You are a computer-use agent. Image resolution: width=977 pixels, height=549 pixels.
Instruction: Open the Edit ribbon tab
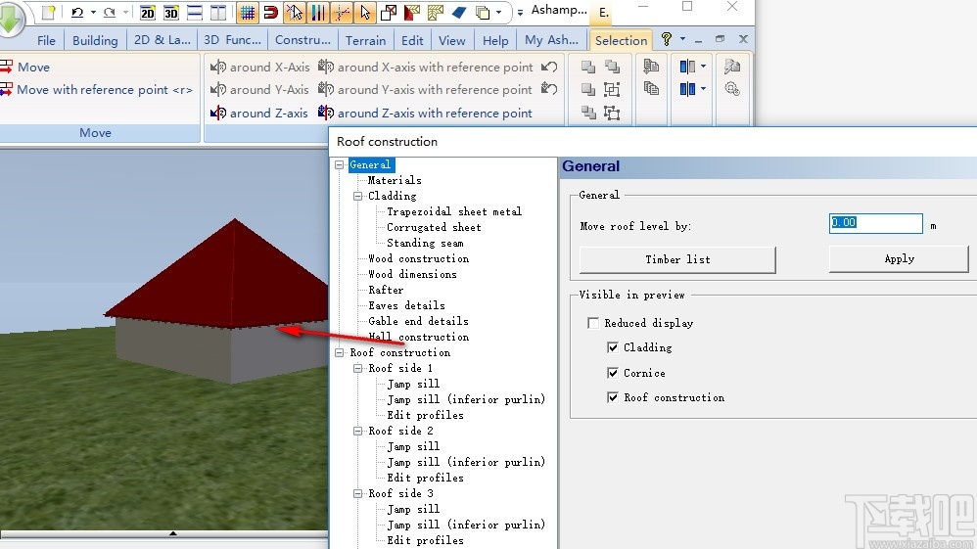click(x=412, y=40)
